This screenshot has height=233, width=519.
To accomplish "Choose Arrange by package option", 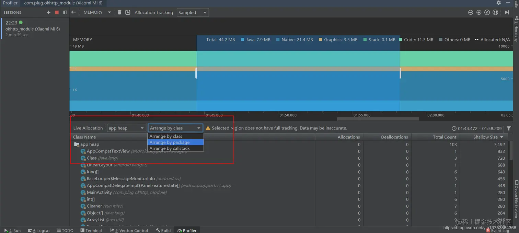I will point(175,142).
